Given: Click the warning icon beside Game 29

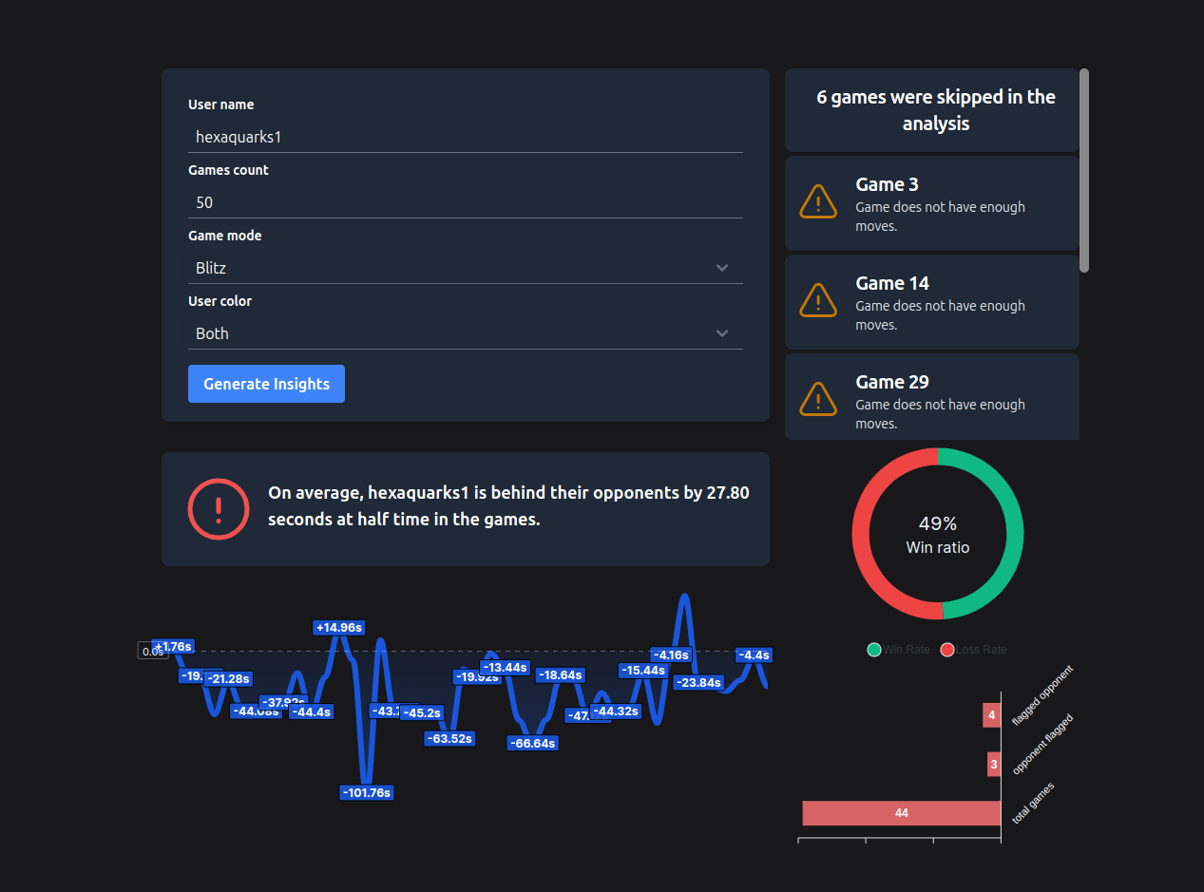Looking at the screenshot, I should (x=817, y=399).
